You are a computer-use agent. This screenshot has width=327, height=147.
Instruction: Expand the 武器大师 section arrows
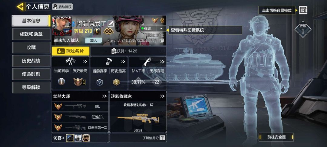tap(104, 96)
